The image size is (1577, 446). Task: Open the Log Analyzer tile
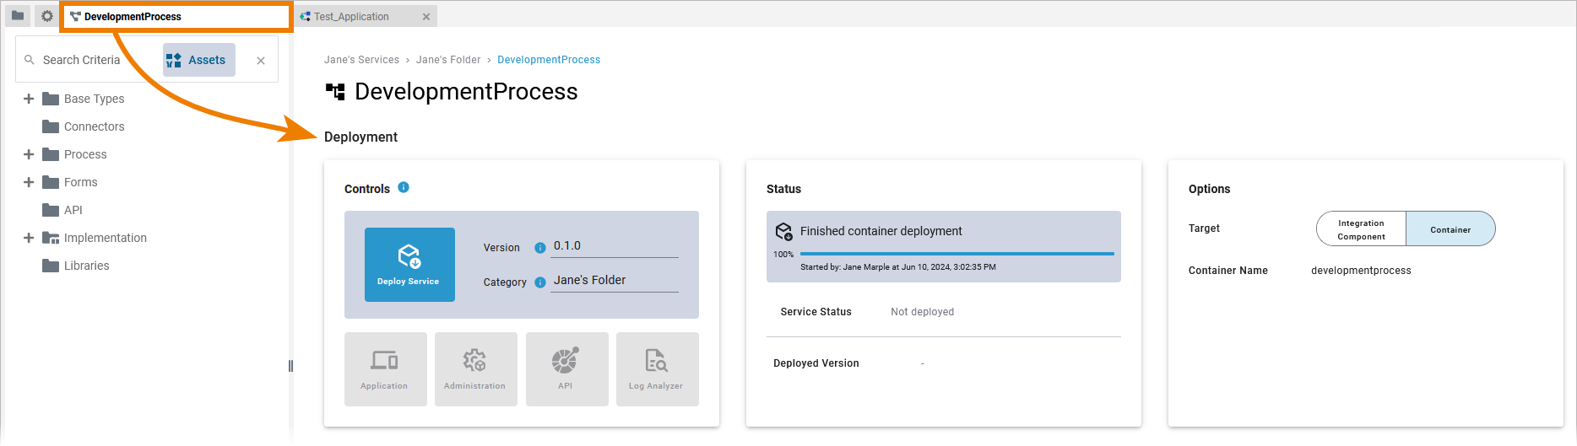(x=657, y=369)
